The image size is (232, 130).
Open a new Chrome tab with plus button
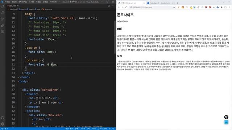coord(177,3)
